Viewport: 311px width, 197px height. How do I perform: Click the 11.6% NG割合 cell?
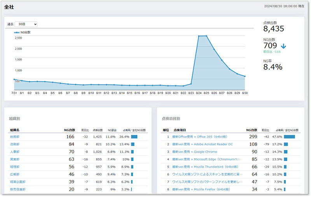110,137
